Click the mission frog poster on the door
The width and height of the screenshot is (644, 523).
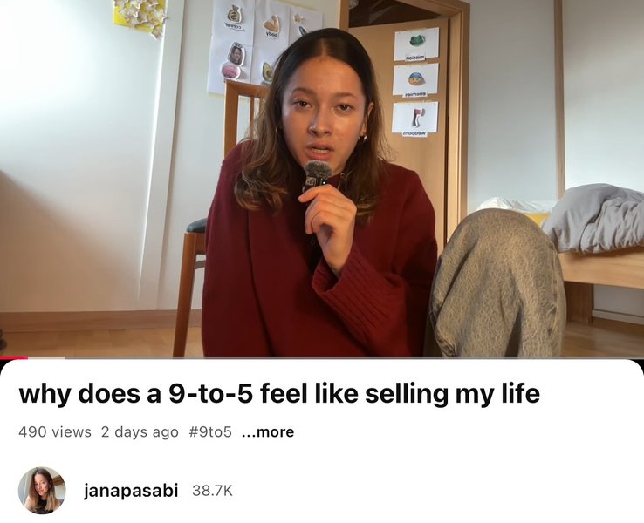pyautogui.click(x=416, y=44)
